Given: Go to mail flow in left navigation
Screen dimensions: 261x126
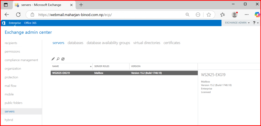Looking at the screenshot, I should point(10,86).
